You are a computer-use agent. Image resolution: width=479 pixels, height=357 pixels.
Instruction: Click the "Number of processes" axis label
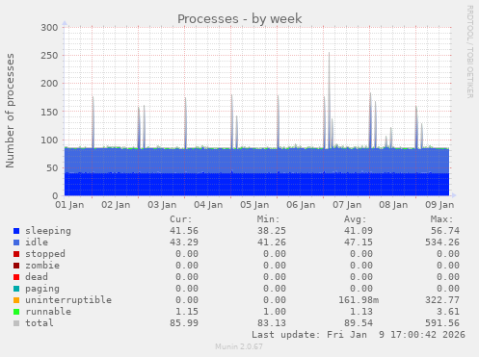pos(10,111)
